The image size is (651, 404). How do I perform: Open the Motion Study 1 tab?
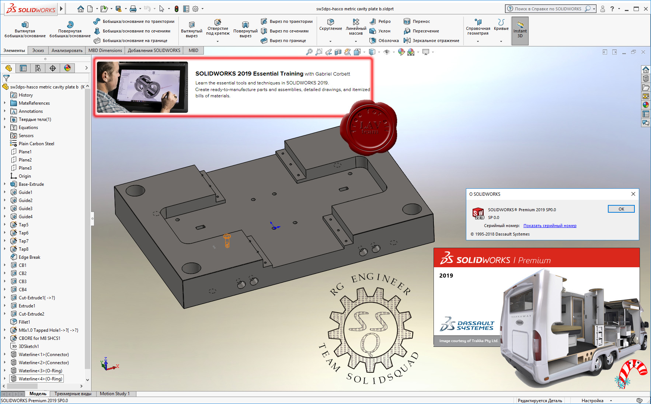click(115, 394)
